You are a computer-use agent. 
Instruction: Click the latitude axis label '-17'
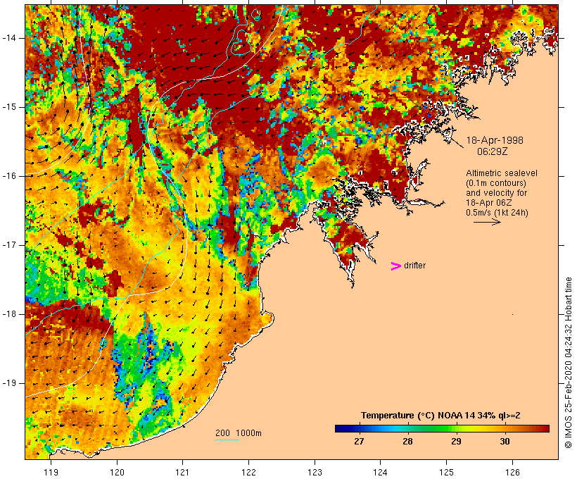tap(9, 245)
